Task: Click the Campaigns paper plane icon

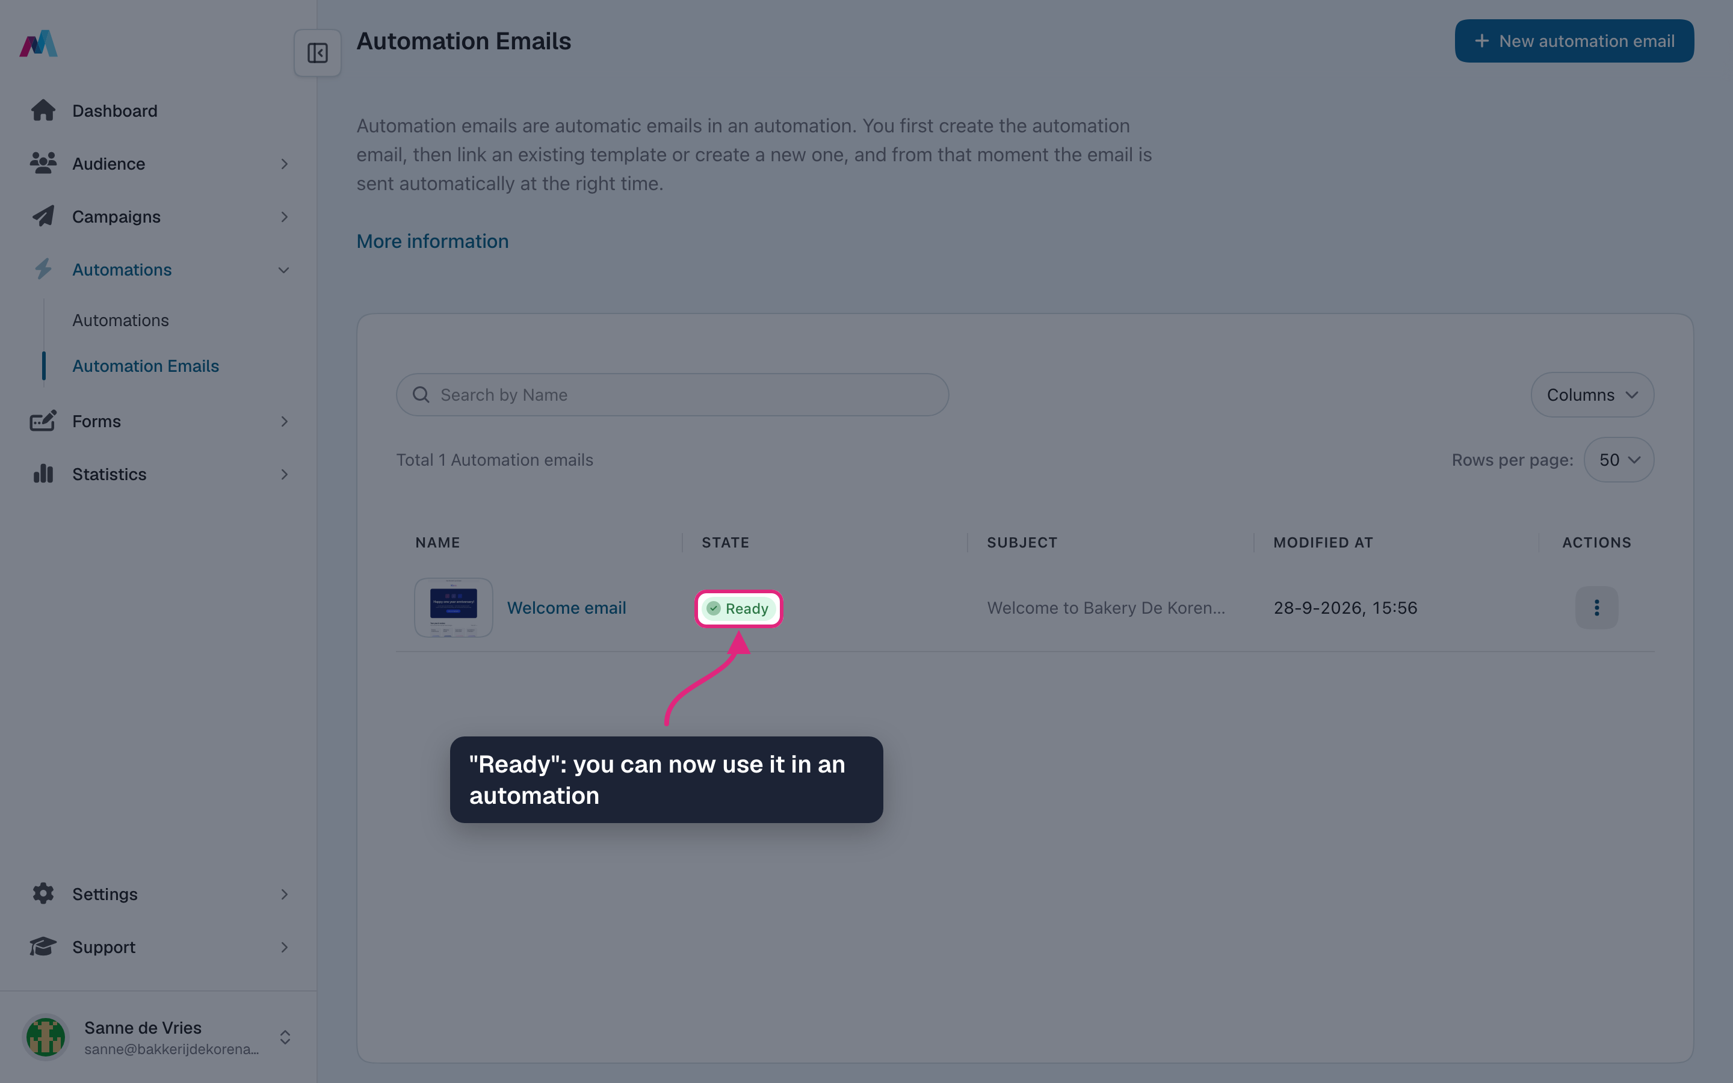Action: (x=43, y=217)
